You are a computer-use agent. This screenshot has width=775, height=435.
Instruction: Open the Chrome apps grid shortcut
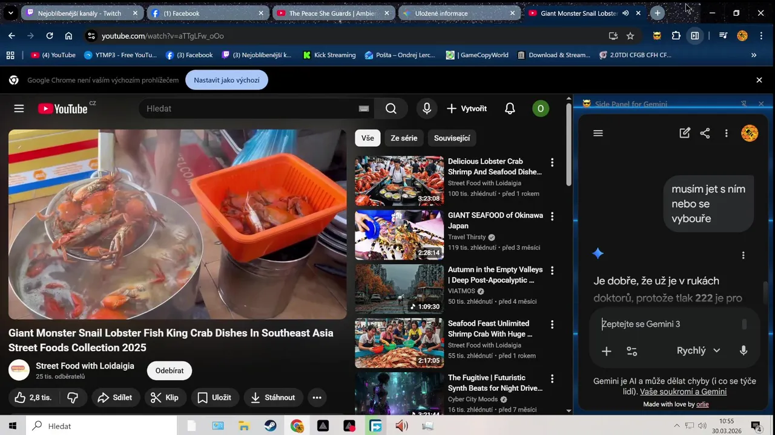pyautogui.click(x=10, y=55)
